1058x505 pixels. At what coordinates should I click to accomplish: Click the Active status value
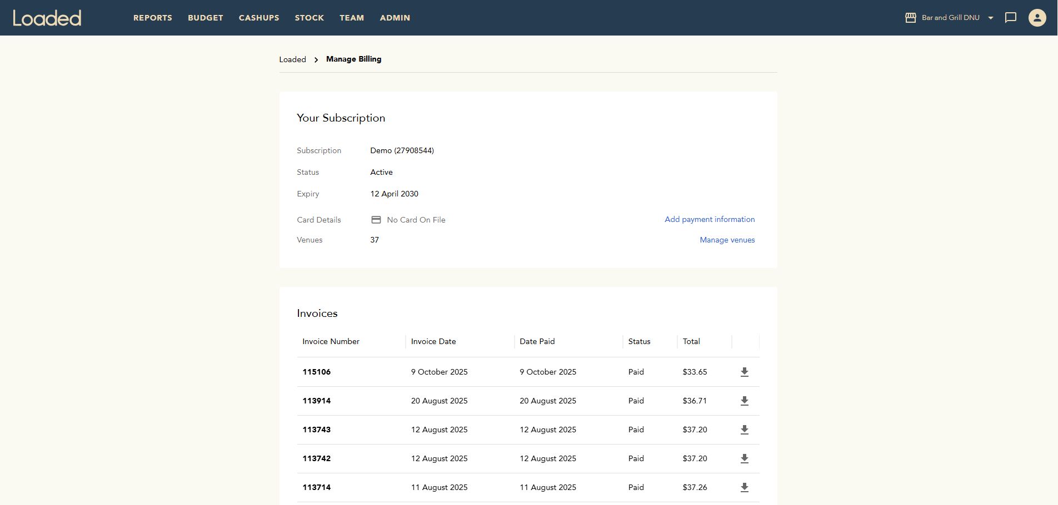pos(381,172)
